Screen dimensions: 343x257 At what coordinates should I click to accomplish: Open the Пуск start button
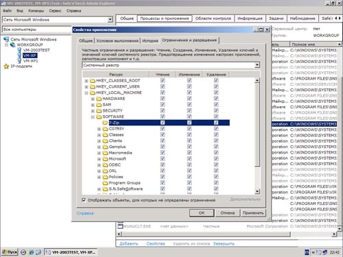point(10,252)
